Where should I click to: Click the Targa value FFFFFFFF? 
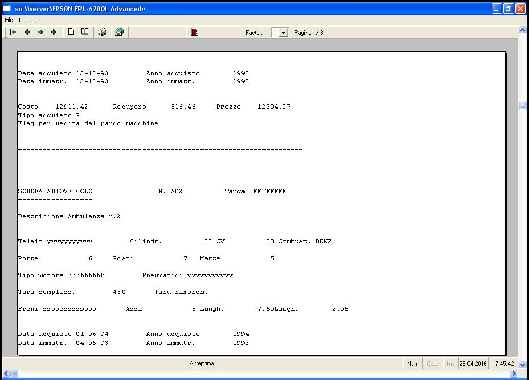click(x=270, y=191)
